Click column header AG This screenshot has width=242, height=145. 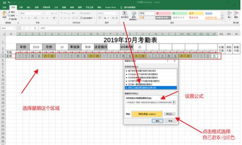click(221, 34)
